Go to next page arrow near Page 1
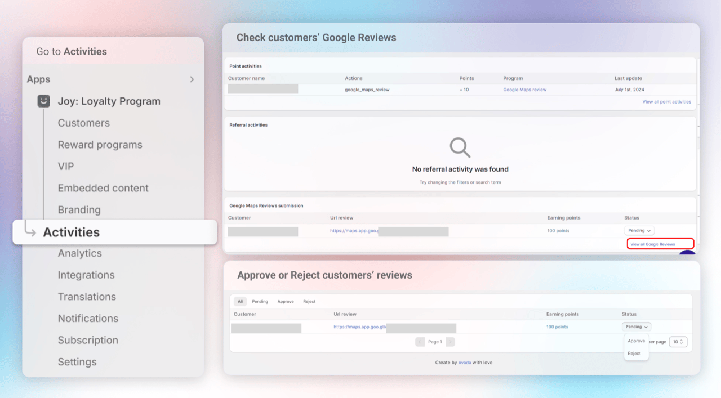721x398 pixels. point(450,342)
